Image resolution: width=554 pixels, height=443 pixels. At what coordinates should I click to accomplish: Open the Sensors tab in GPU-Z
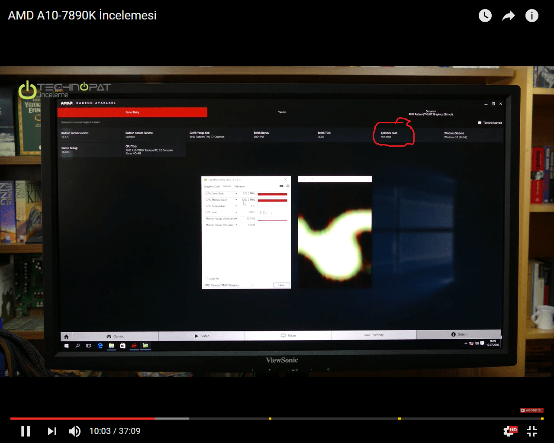(x=227, y=186)
